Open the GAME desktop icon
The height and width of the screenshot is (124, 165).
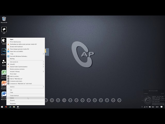pos(4,41)
